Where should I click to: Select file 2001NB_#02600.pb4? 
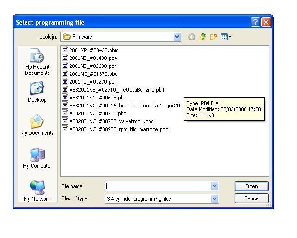point(93,66)
